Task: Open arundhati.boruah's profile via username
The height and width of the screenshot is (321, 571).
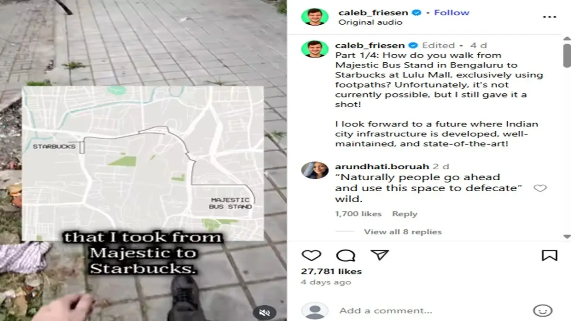Action: pos(382,166)
